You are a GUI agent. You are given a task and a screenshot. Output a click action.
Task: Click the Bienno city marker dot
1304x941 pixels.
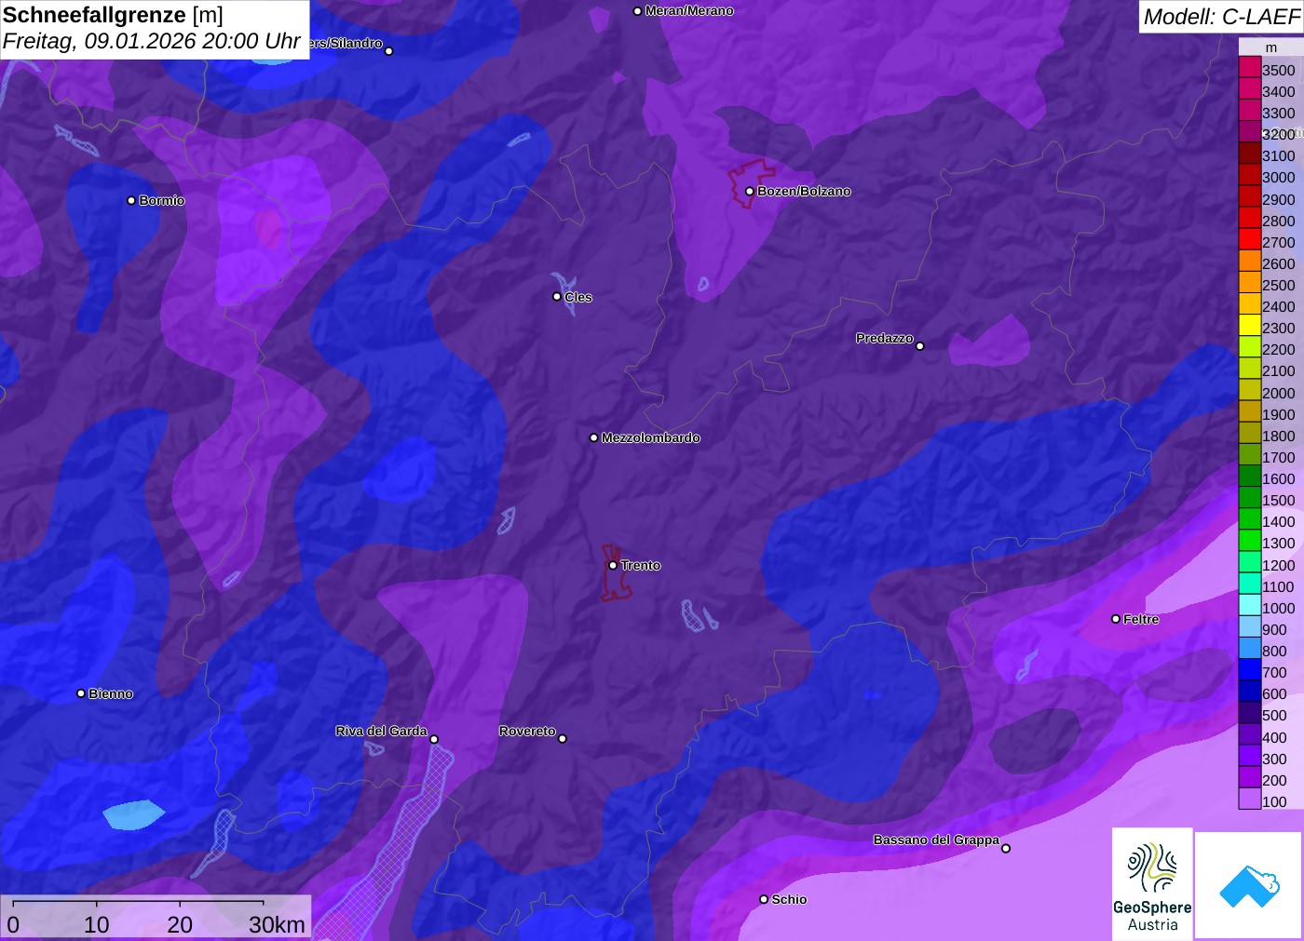81,693
